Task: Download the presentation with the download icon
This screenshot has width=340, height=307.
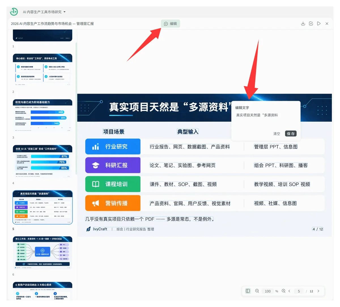Action: 303,23
